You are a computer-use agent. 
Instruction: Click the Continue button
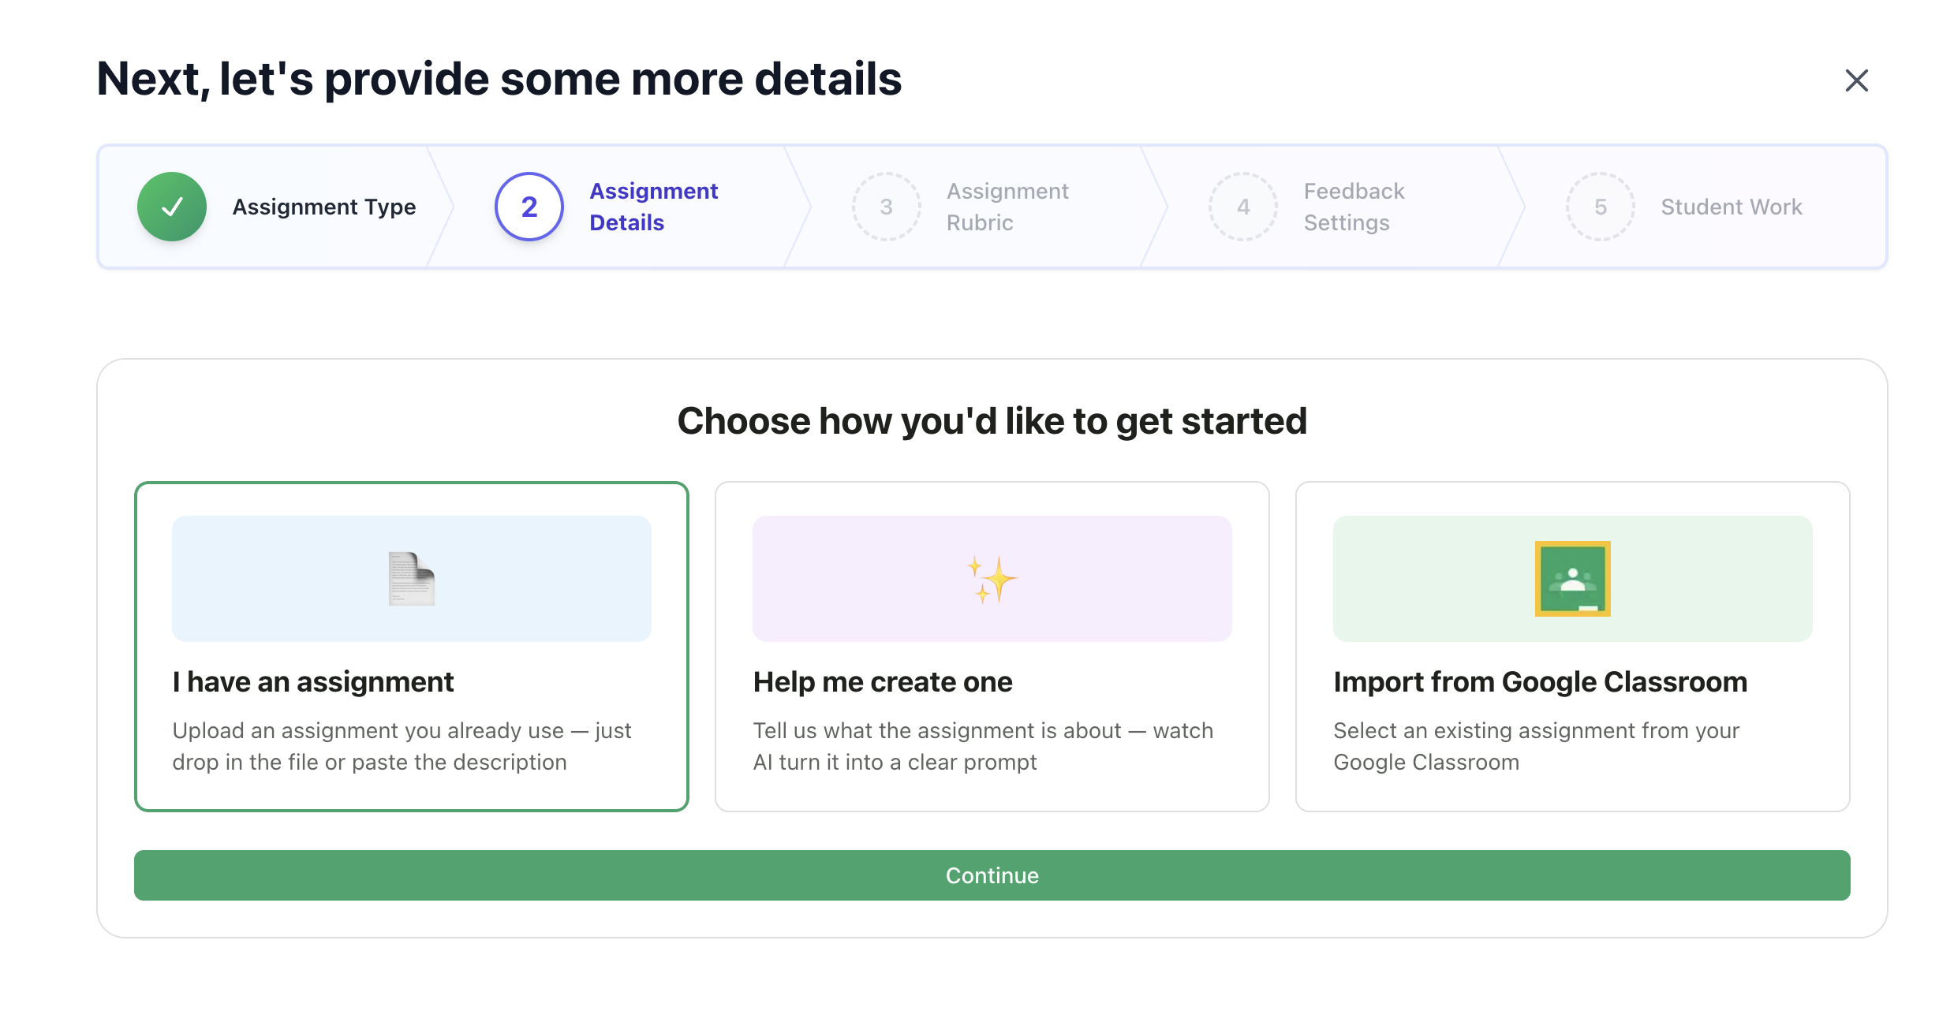[992, 875]
